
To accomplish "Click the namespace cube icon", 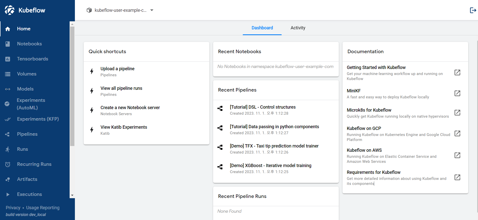I will pyautogui.click(x=89, y=10).
